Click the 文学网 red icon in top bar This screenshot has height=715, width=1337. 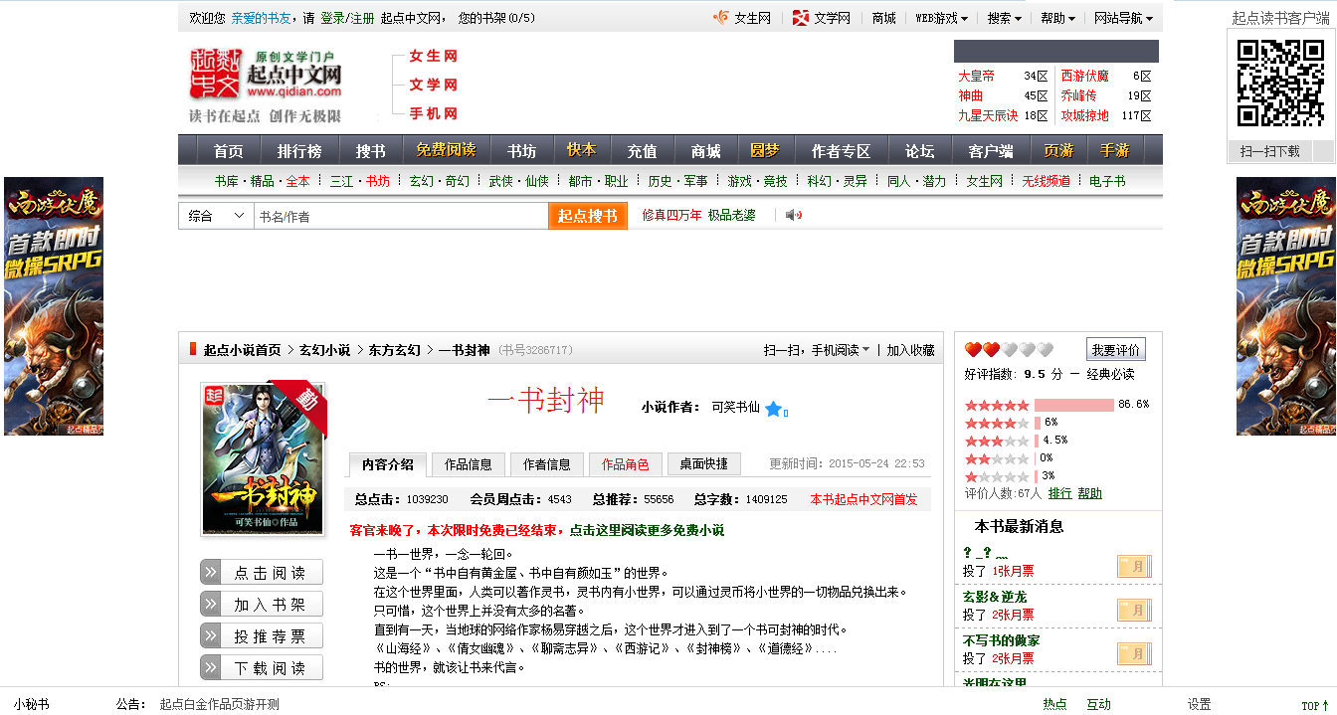(801, 18)
